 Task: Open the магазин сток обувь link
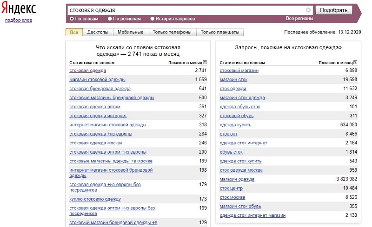click(240, 207)
